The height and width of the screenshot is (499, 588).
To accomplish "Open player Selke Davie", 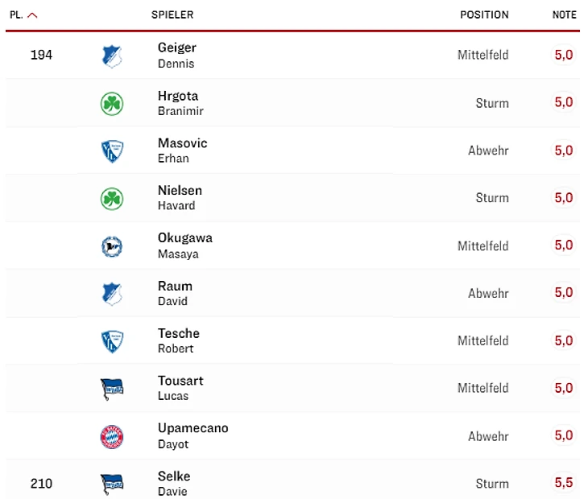I will tap(174, 483).
